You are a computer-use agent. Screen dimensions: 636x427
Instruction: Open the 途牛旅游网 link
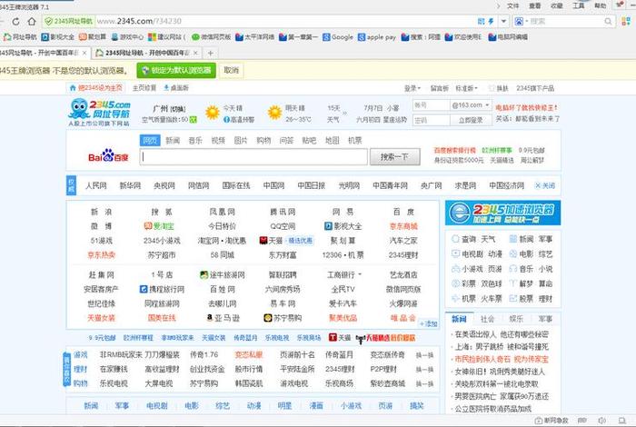point(223,275)
